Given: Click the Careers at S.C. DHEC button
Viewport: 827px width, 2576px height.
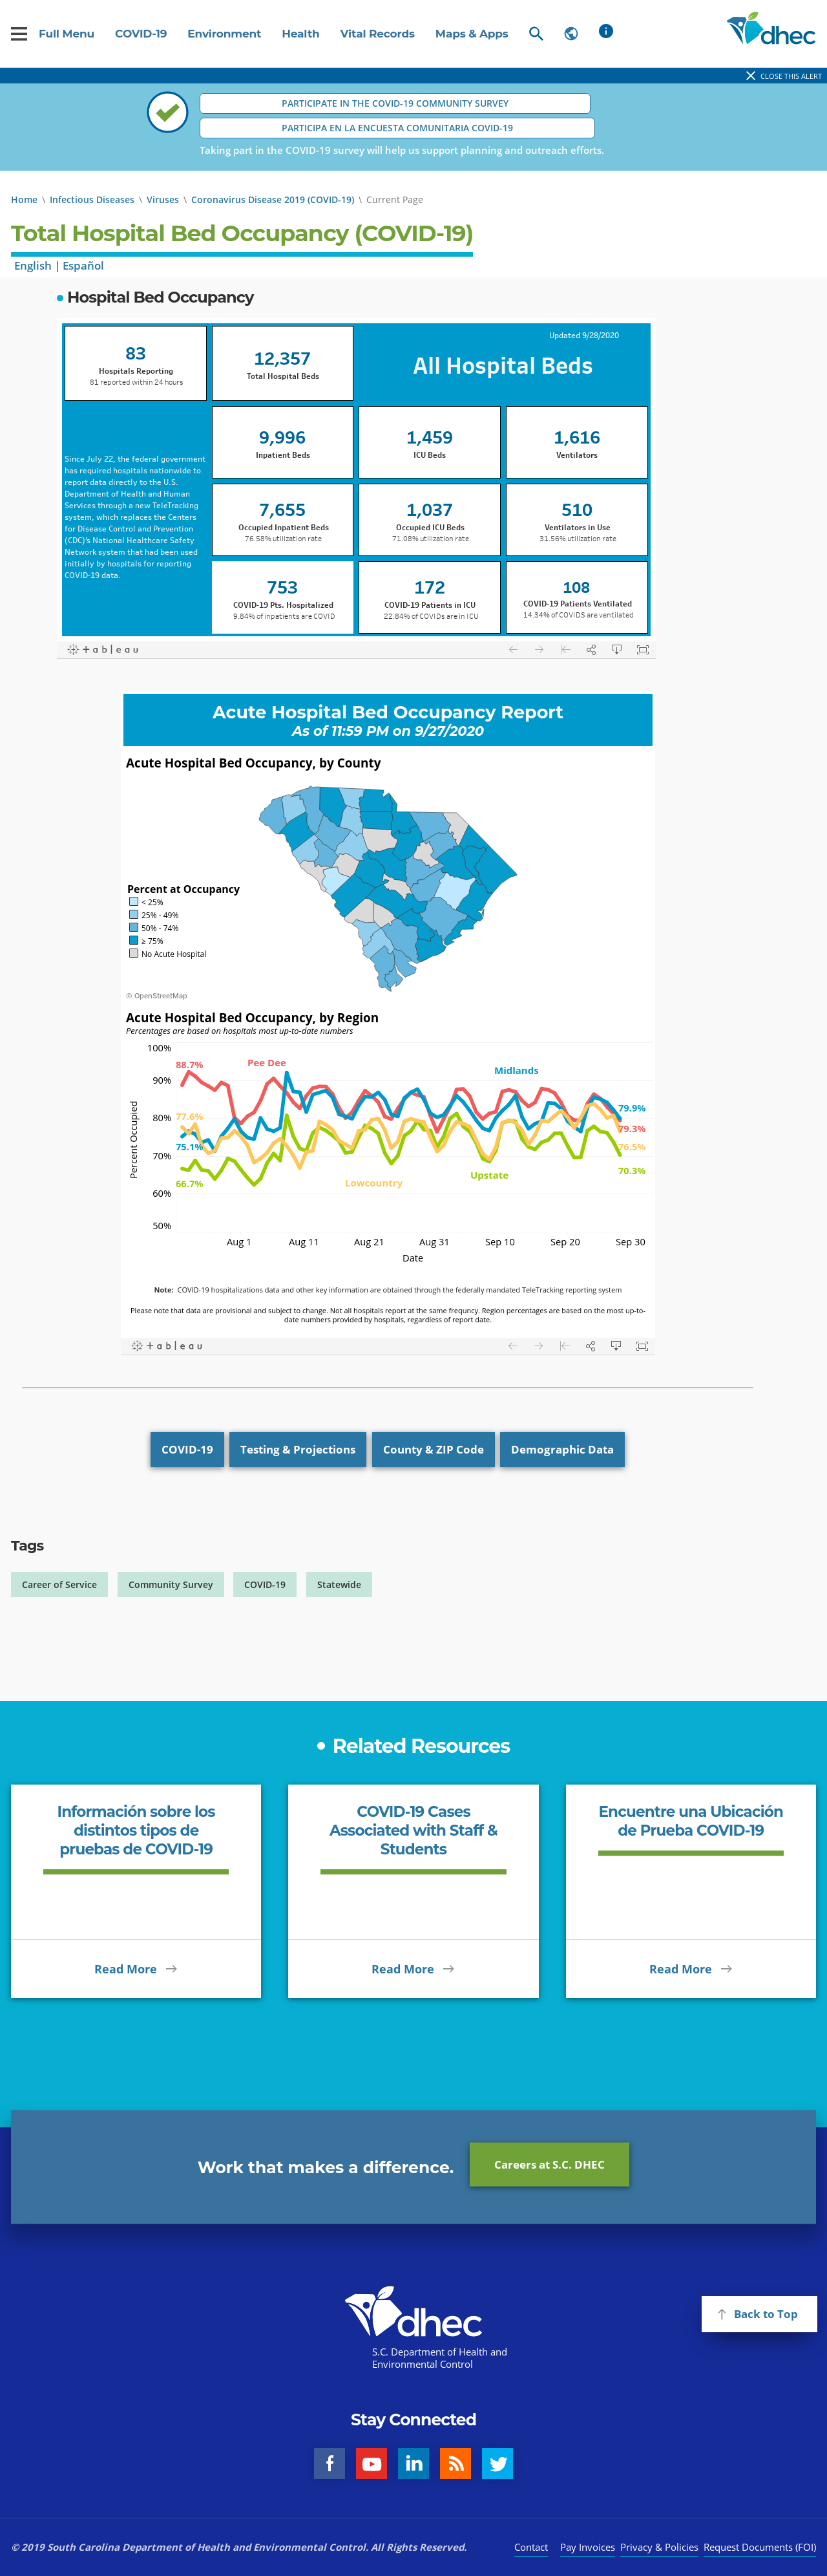Looking at the screenshot, I should point(549,2164).
